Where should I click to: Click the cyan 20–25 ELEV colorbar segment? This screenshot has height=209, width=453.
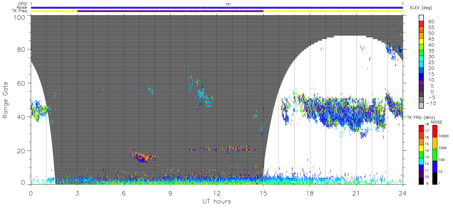coord(421,65)
